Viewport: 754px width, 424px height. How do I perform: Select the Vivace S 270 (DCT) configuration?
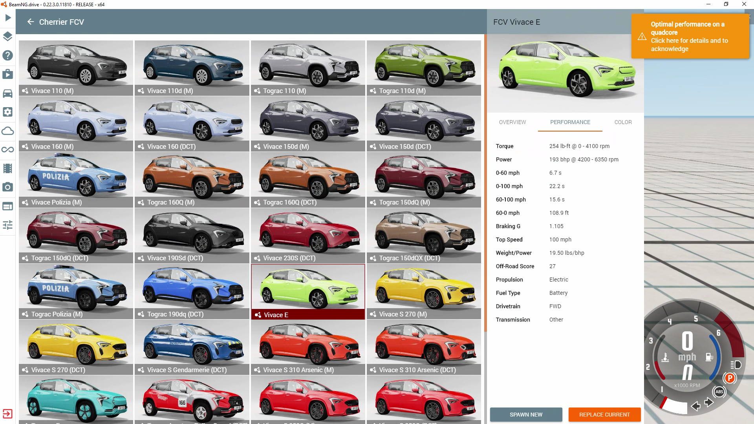point(76,347)
